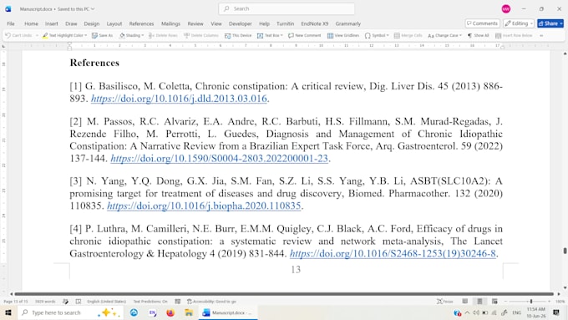Open the Share button dropdown
568x320 pixels.
point(562,23)
